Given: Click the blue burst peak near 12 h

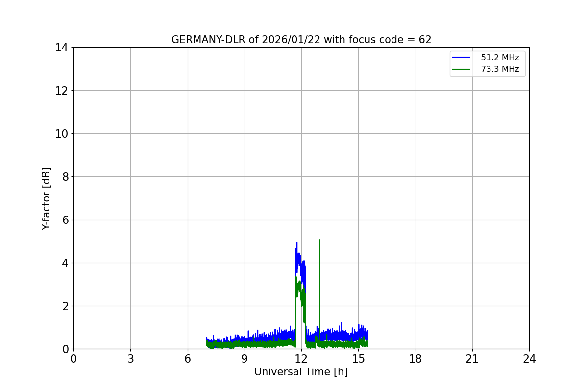Looking at the screenshot, I should point(297,243).
